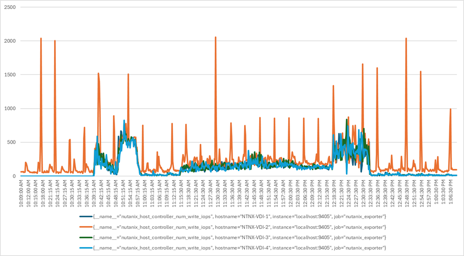The image size is (464, 256).
Task: Click the 0 y-axis label
Action: coord(14,176)
